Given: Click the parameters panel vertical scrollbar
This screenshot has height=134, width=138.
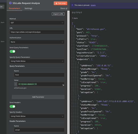Looking at the screenshot, I should [x=68, y=72].
